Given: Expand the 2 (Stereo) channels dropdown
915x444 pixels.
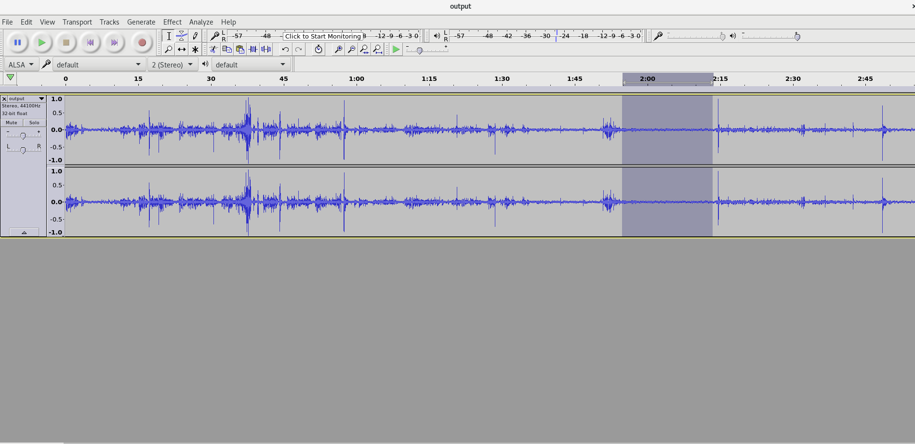Looking at the screenshot, I should click(172, 65).
